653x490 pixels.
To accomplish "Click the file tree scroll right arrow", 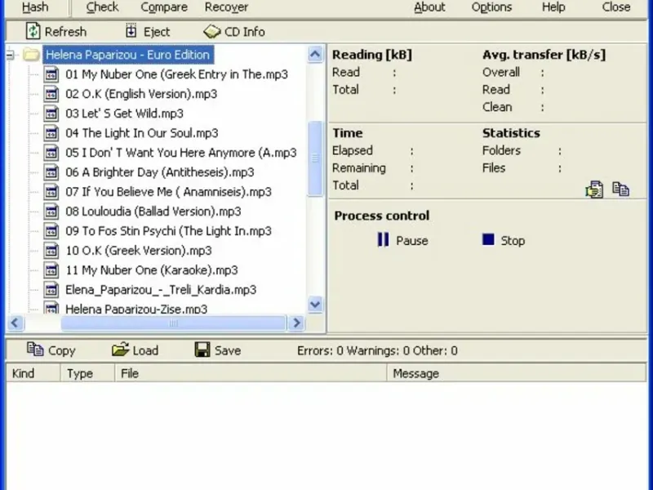I will pos(296,323).
